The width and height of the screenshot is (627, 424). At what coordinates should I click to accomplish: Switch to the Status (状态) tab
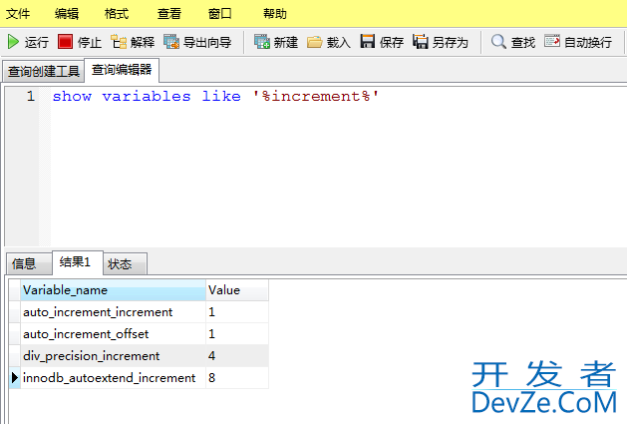point(120,263)
